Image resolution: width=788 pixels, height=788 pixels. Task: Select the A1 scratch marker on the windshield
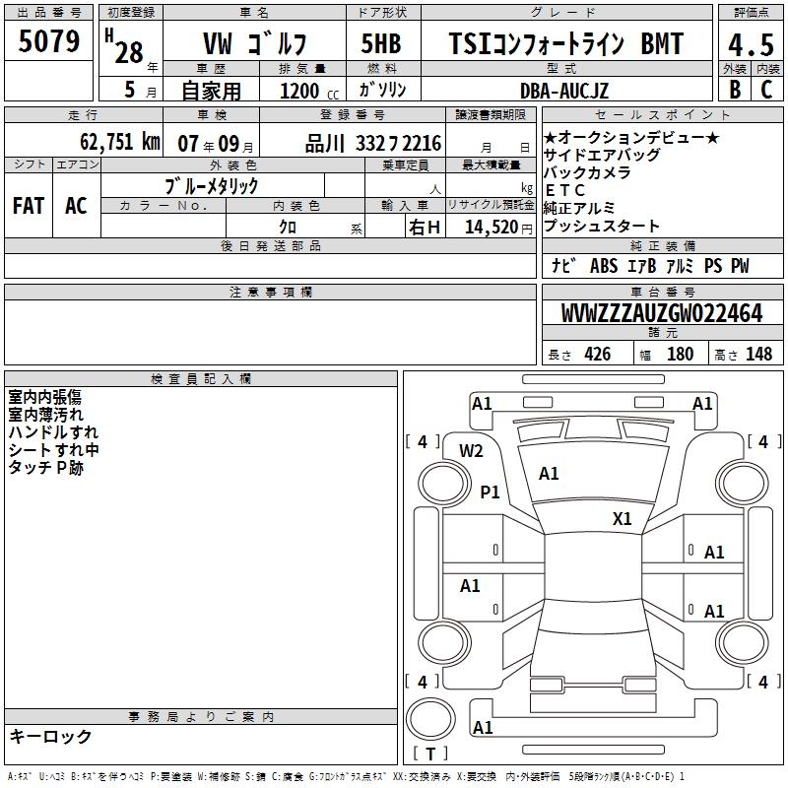pos(549,474)
